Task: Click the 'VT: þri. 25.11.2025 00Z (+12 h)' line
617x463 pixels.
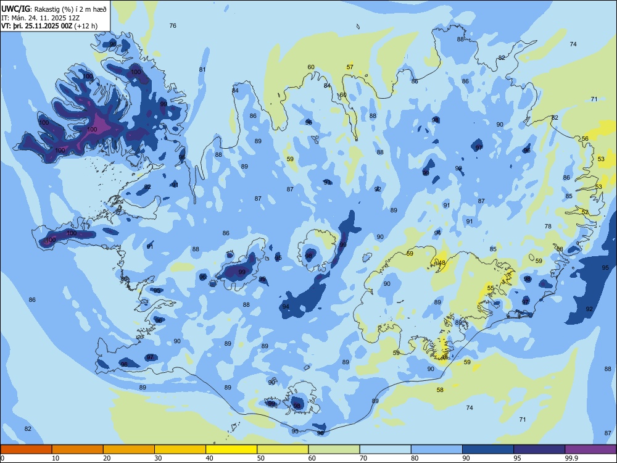Action: 49,26
